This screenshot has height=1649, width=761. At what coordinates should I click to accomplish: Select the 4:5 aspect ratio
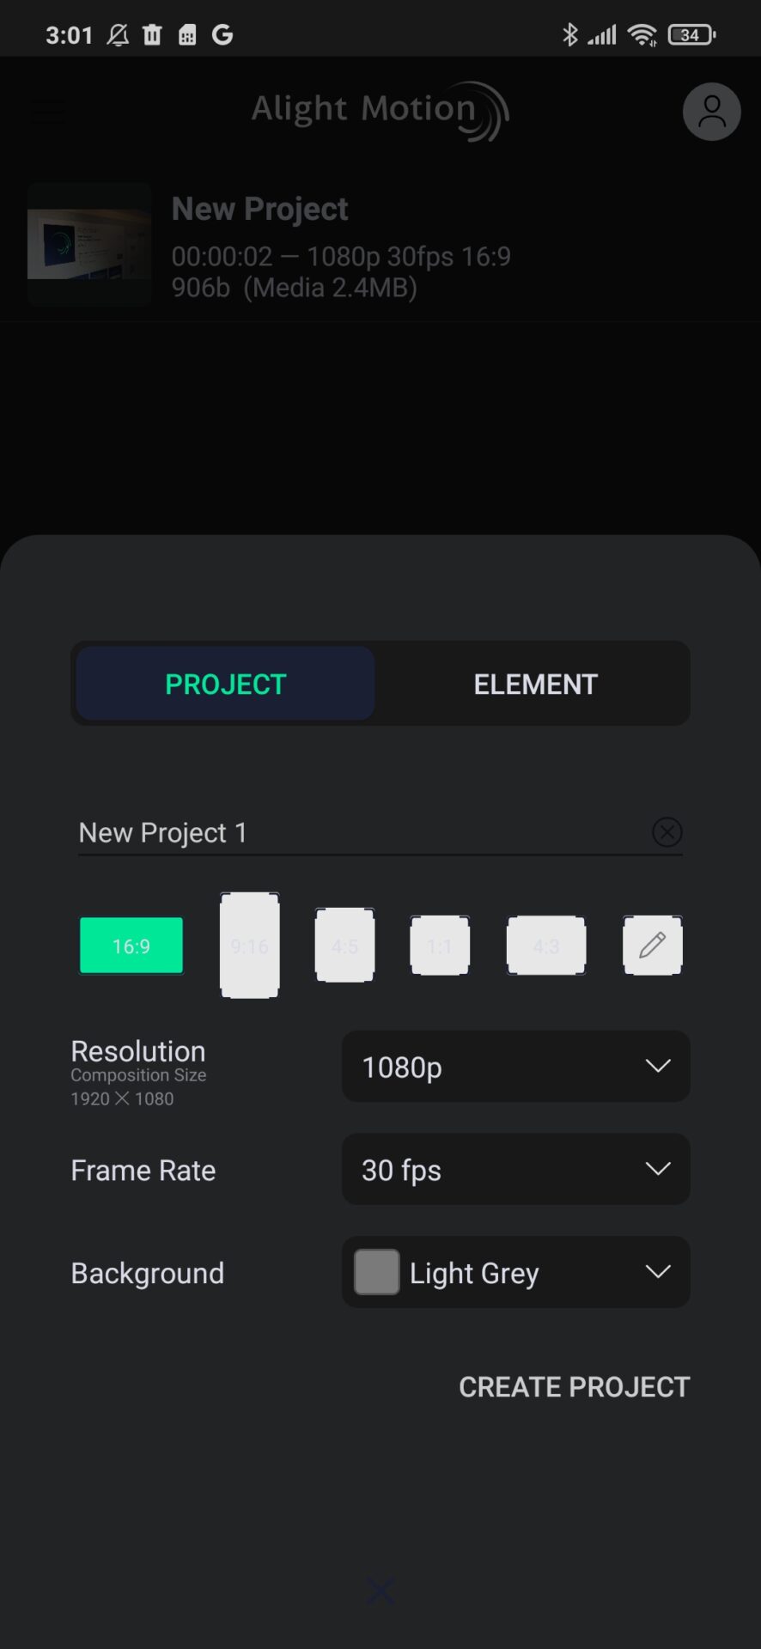click(344, 946)
